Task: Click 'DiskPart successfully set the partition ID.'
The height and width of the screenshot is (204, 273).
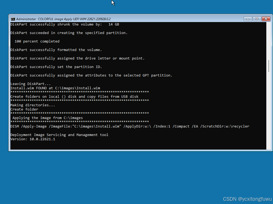Action: (56, 67)
